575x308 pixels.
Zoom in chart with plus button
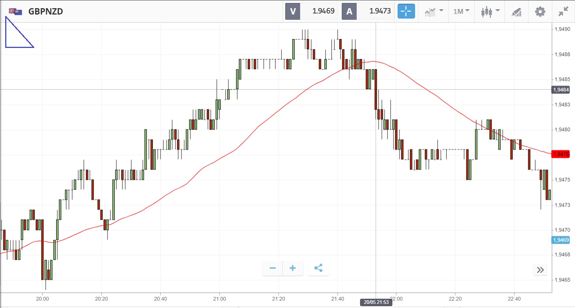(x=293, y=268)
